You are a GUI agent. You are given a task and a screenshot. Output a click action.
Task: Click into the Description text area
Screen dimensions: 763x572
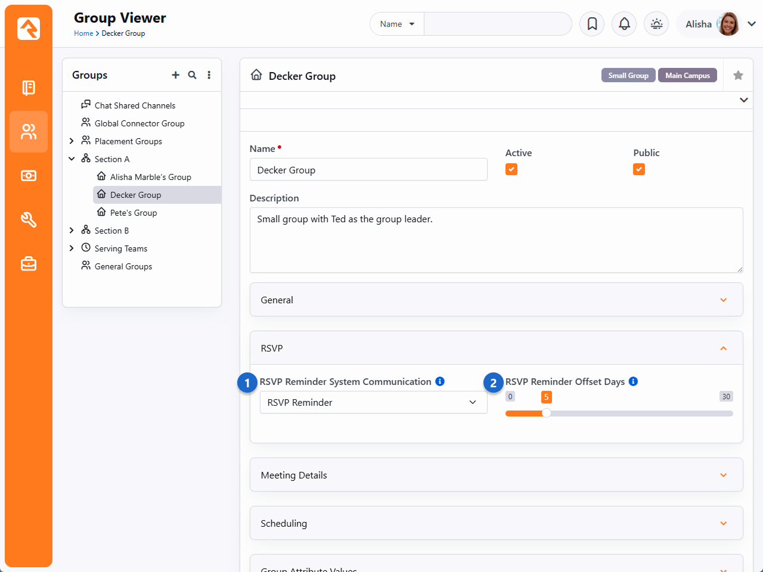496,240
